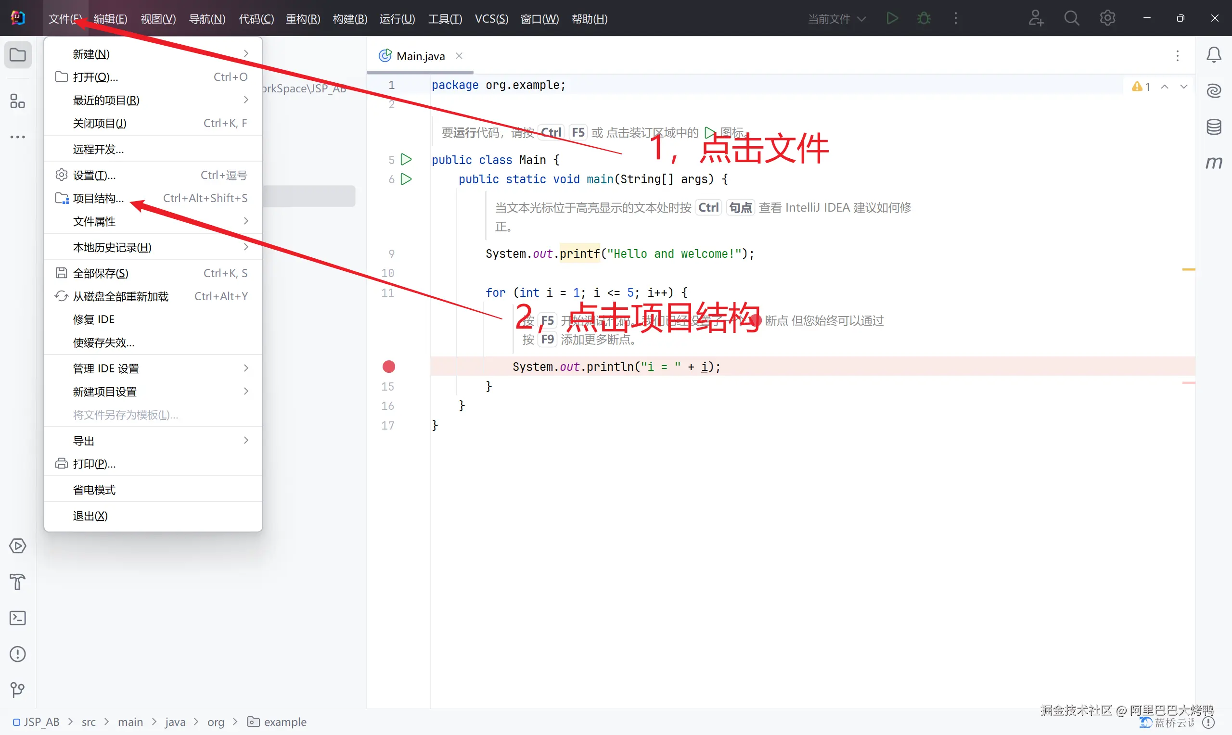Open the Git version control tool window
The image size is (1232, 735).
tap(18, 689)
